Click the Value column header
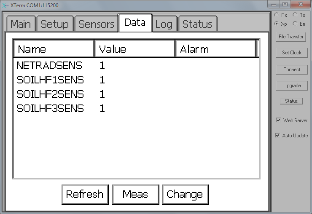The width and height of the screenshot is (312, 214). point(134,49)
